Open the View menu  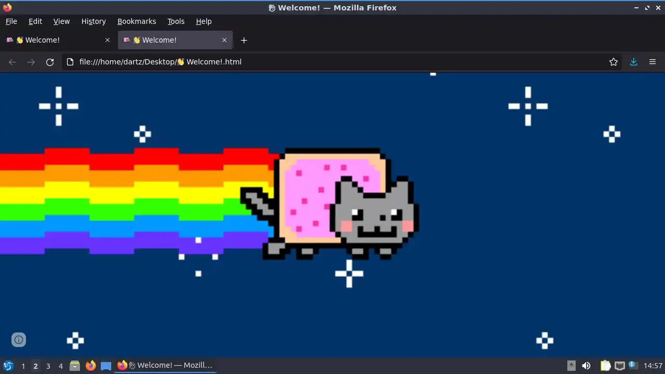(61, 21)
